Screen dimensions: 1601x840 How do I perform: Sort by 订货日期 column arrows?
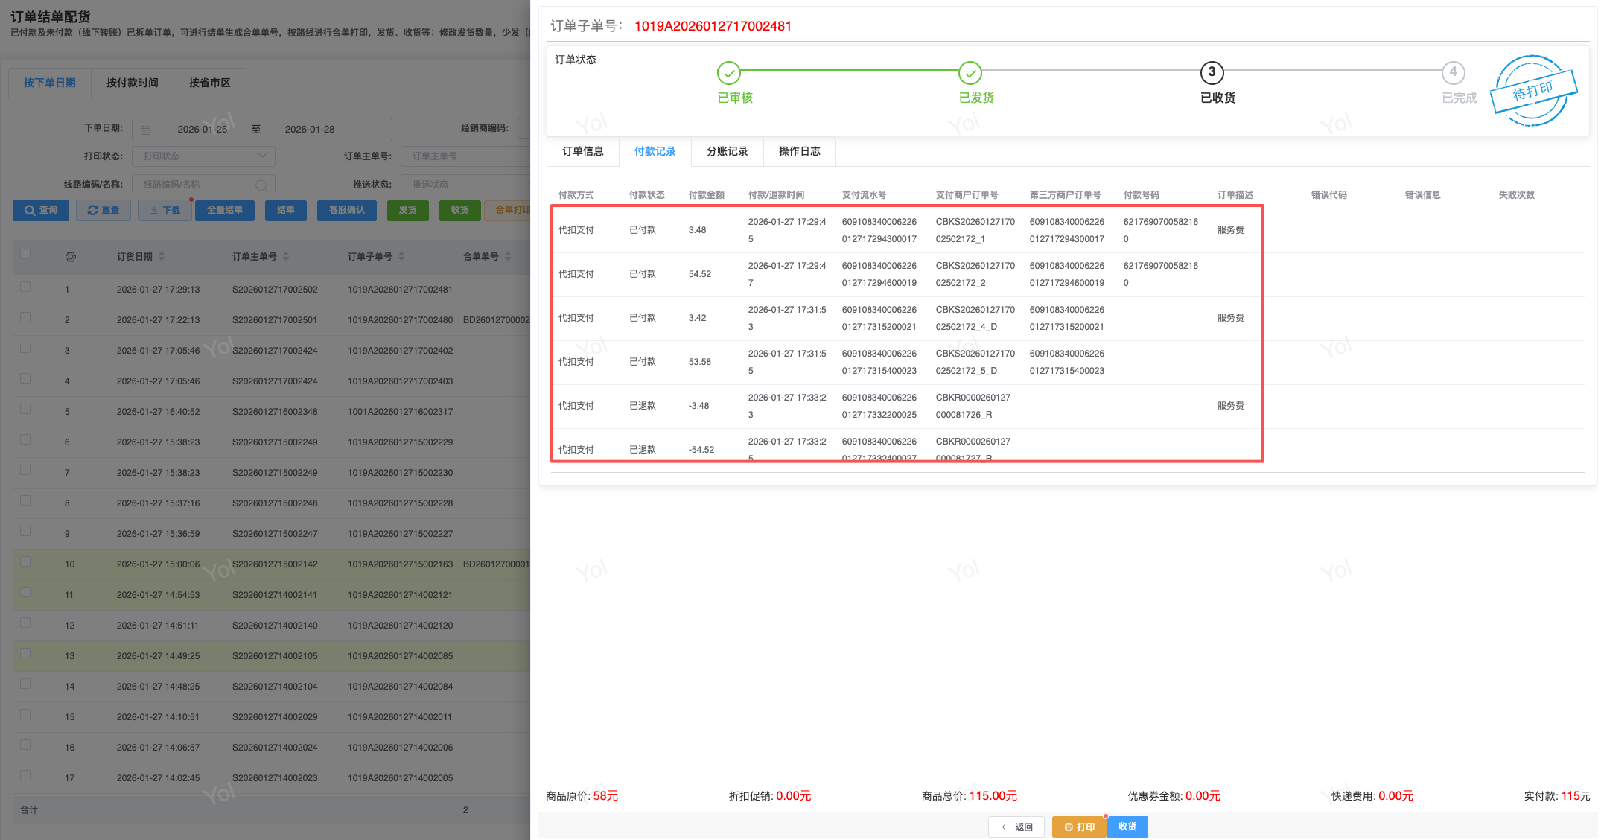click(x=162, y=257)
